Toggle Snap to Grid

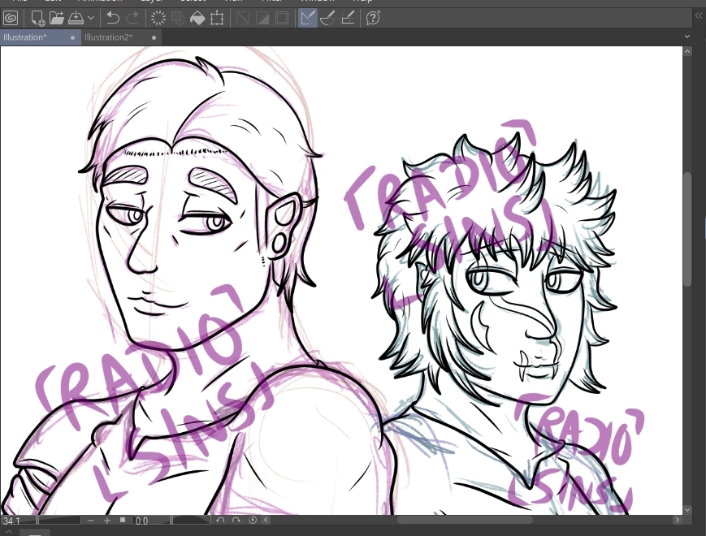pyautogui.click(x=347, y=17)
